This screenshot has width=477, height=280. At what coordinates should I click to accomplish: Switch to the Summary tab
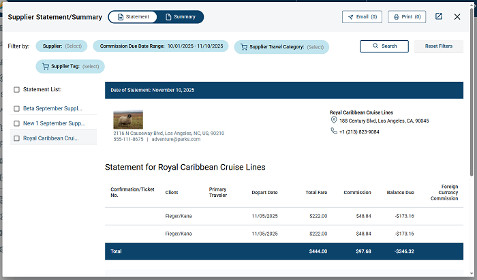pos(180,16)
